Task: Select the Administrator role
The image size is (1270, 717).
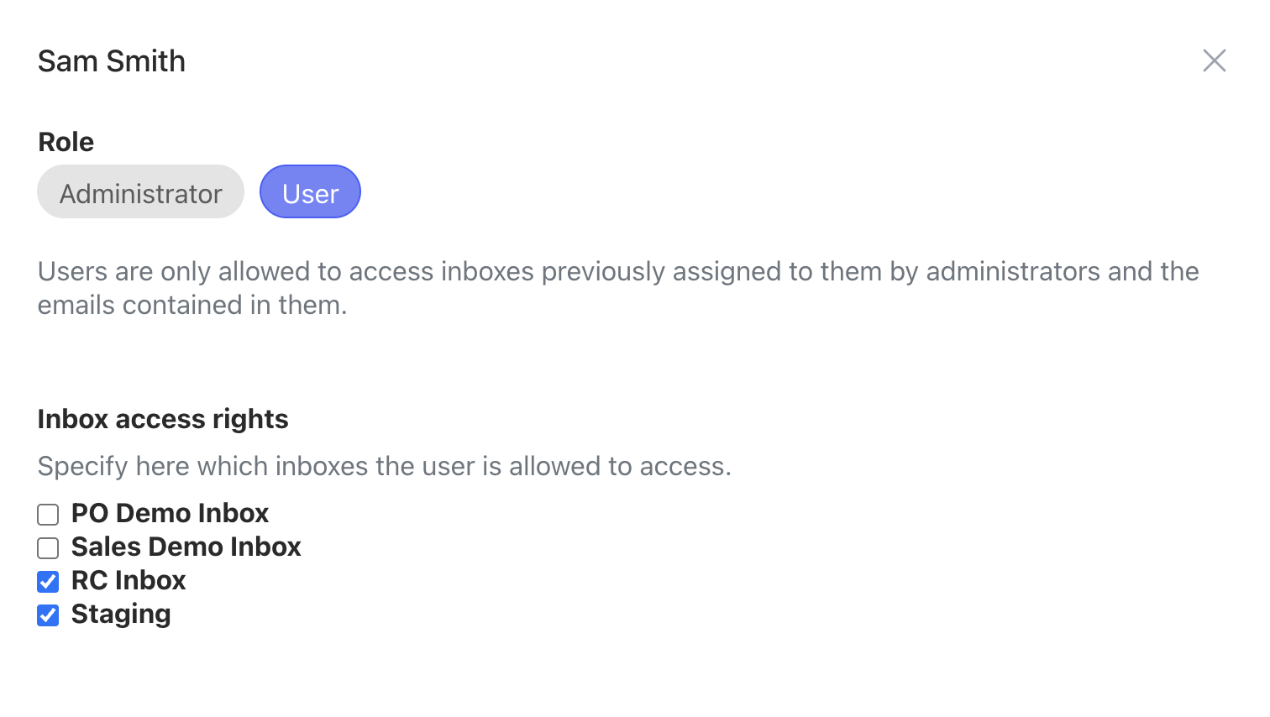Action: 140,192
